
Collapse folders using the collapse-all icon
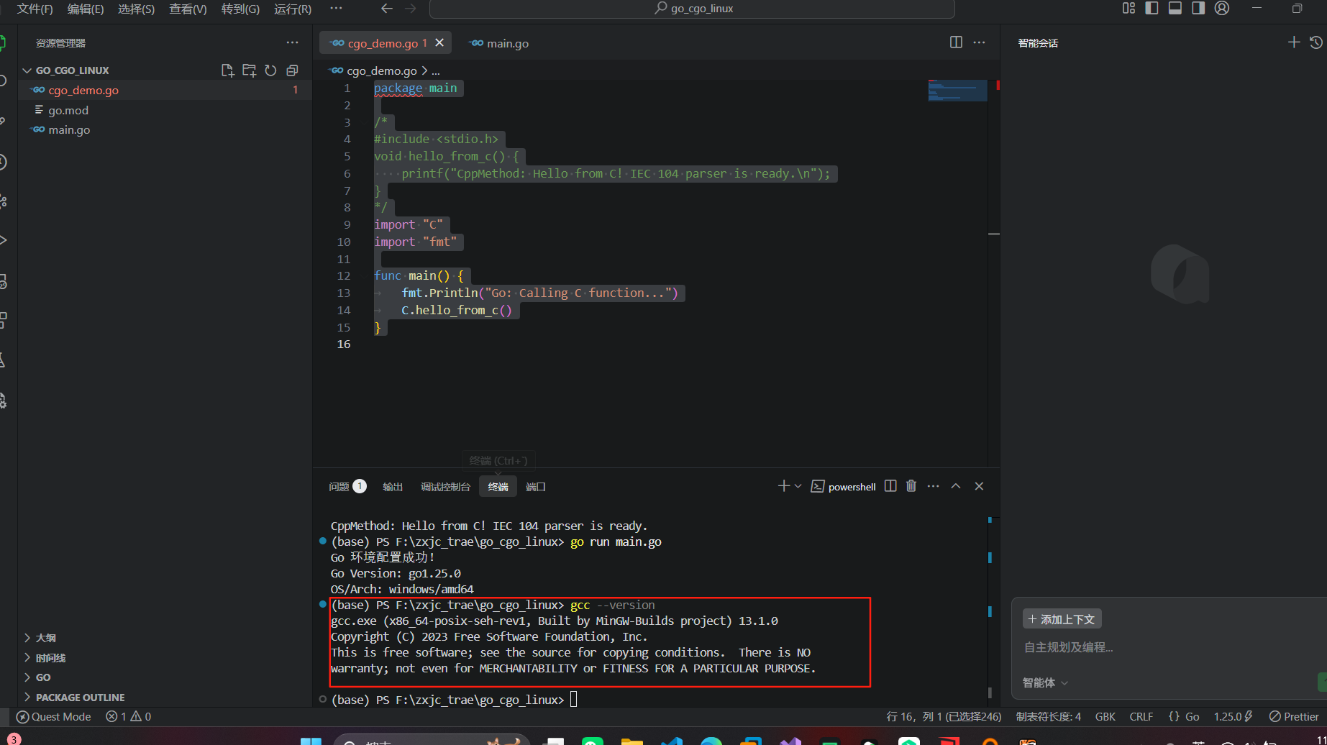pyautogui.click(x=292, y=70)
